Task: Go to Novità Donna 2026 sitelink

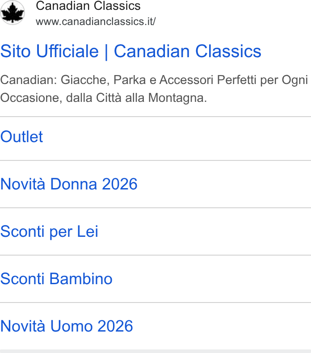Action: [69, 184]
